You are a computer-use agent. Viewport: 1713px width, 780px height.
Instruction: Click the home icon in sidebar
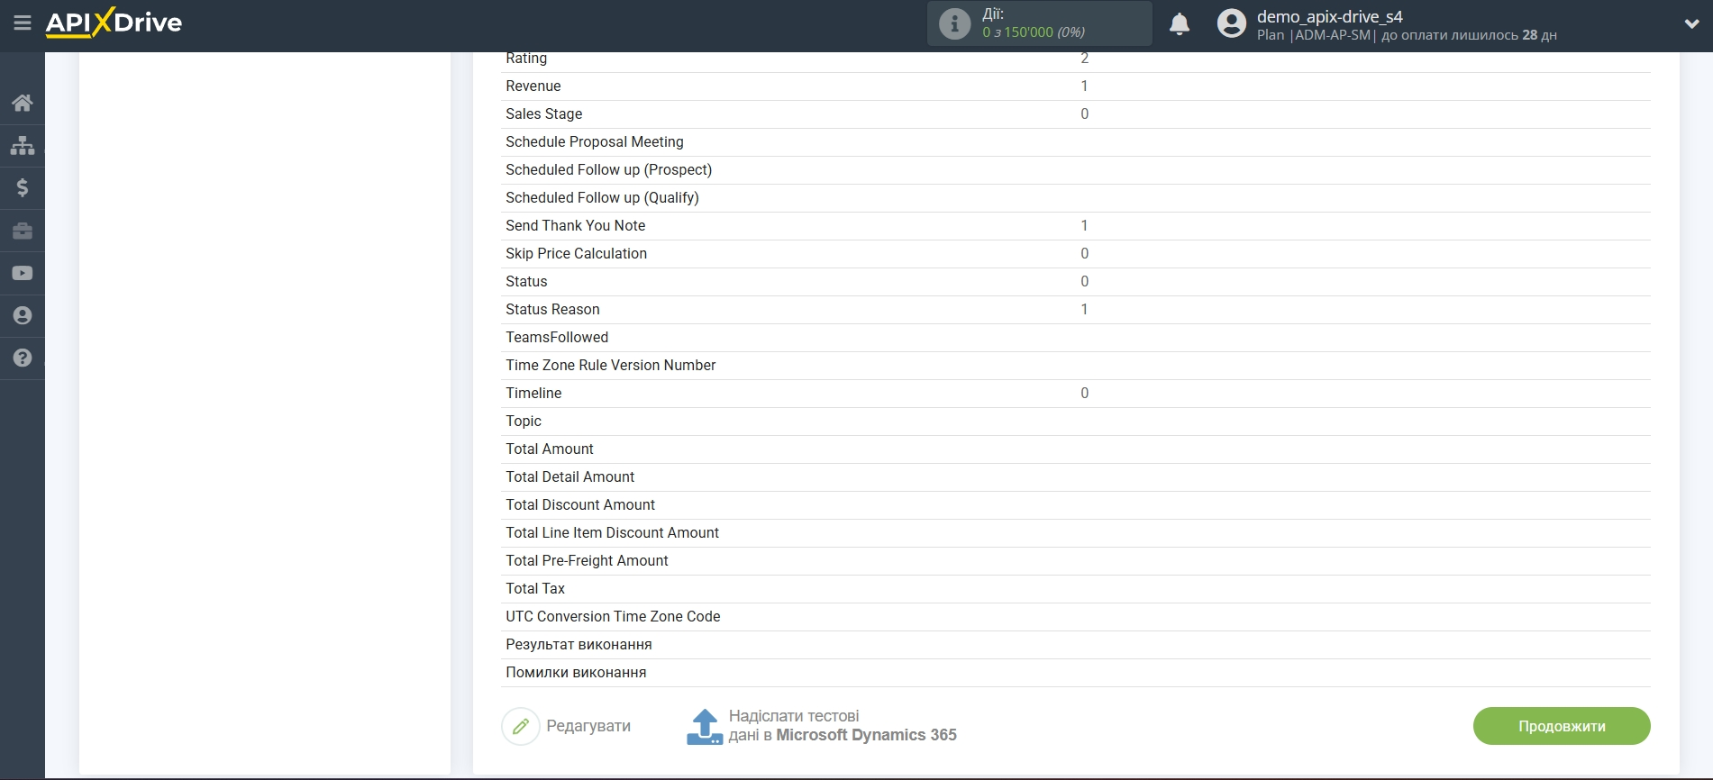23,103
